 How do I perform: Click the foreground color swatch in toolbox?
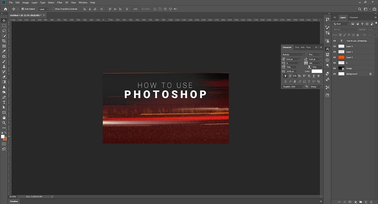[x=3, y=136]
